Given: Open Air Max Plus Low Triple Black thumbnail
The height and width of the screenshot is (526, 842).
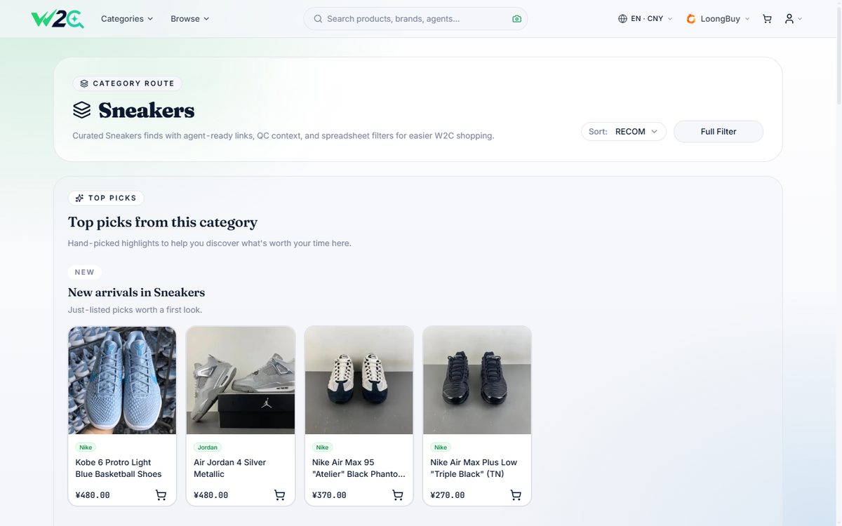Looking at the screenshot, I should [x=477, y=380].
